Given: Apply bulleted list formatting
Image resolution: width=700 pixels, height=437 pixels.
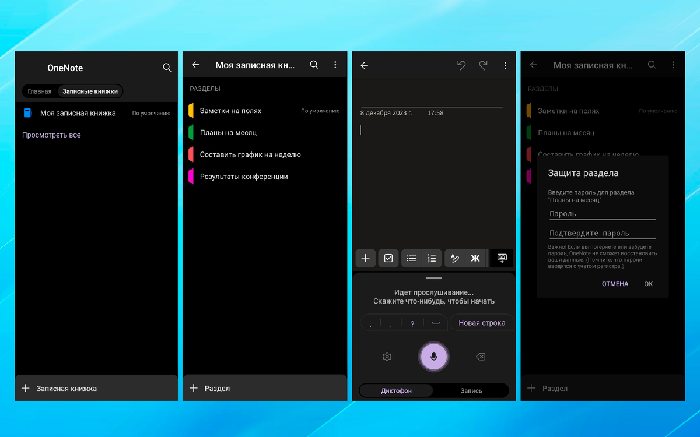Looking at the screenshot, I should pos(411,258).
